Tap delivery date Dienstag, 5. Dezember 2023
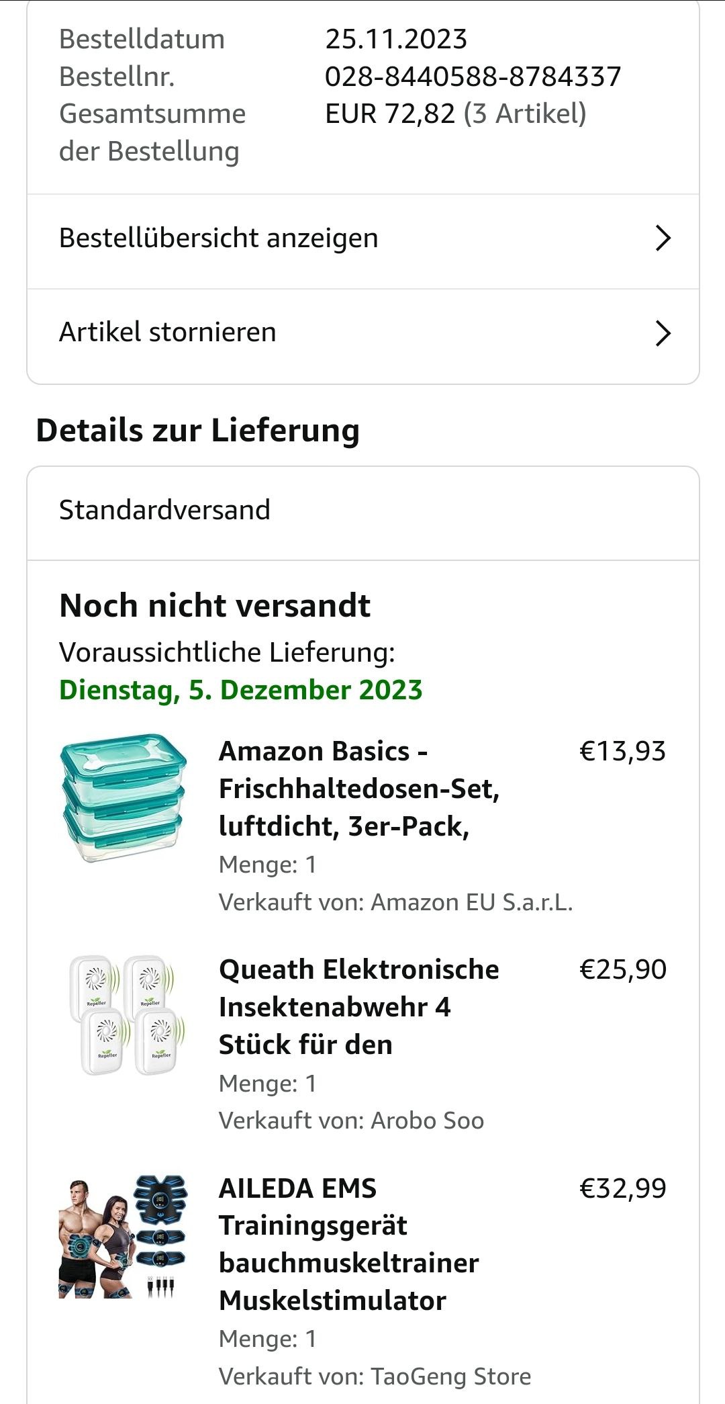This screenshot has width=725, height=1404. click(240, 690)
